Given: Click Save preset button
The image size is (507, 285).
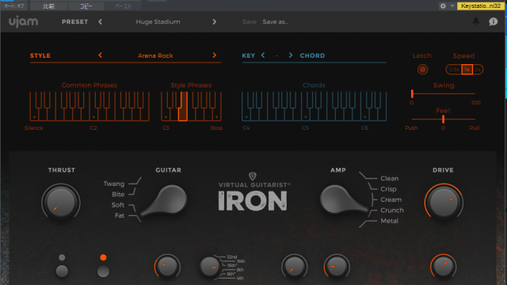Looking at the screenshot, I should pos(250,21).
